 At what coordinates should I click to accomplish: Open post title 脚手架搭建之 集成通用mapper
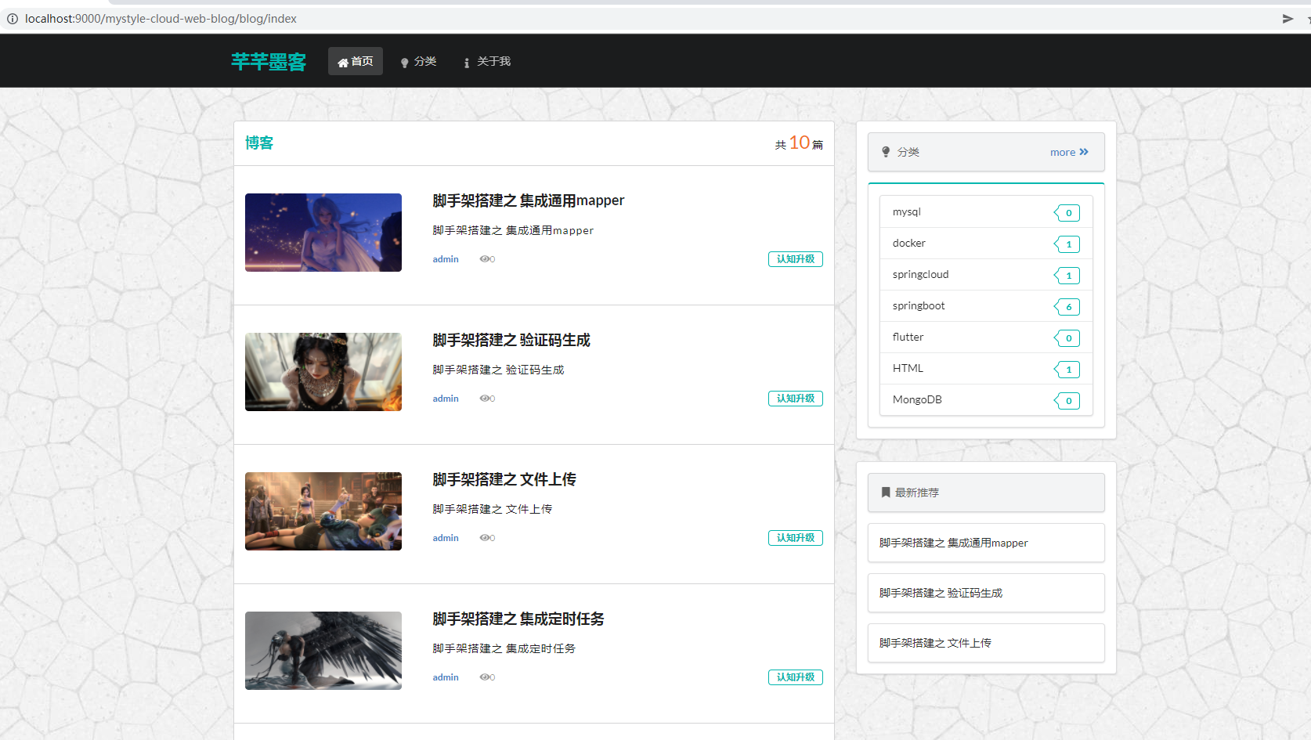pos(528,200)
